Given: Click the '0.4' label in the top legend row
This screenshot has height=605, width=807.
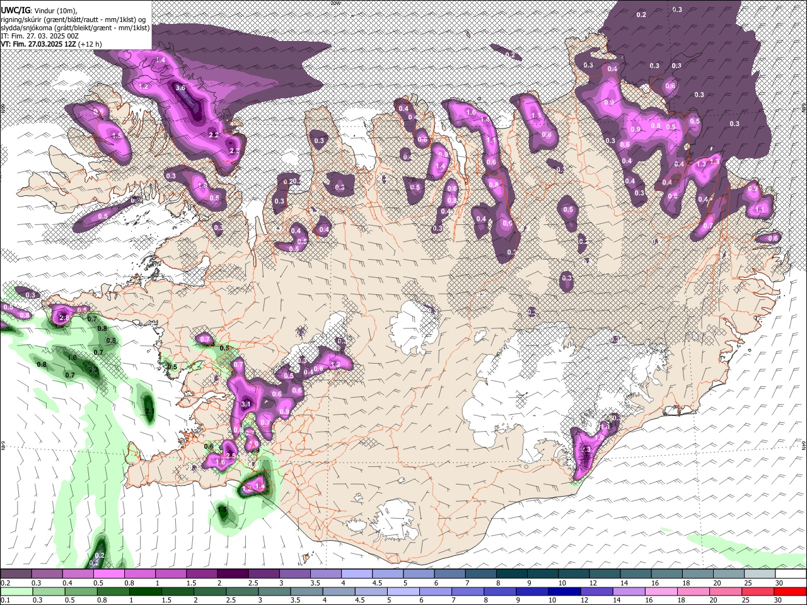Looking at the screenshot, I should pyautogui.click(x=68, y=583).
